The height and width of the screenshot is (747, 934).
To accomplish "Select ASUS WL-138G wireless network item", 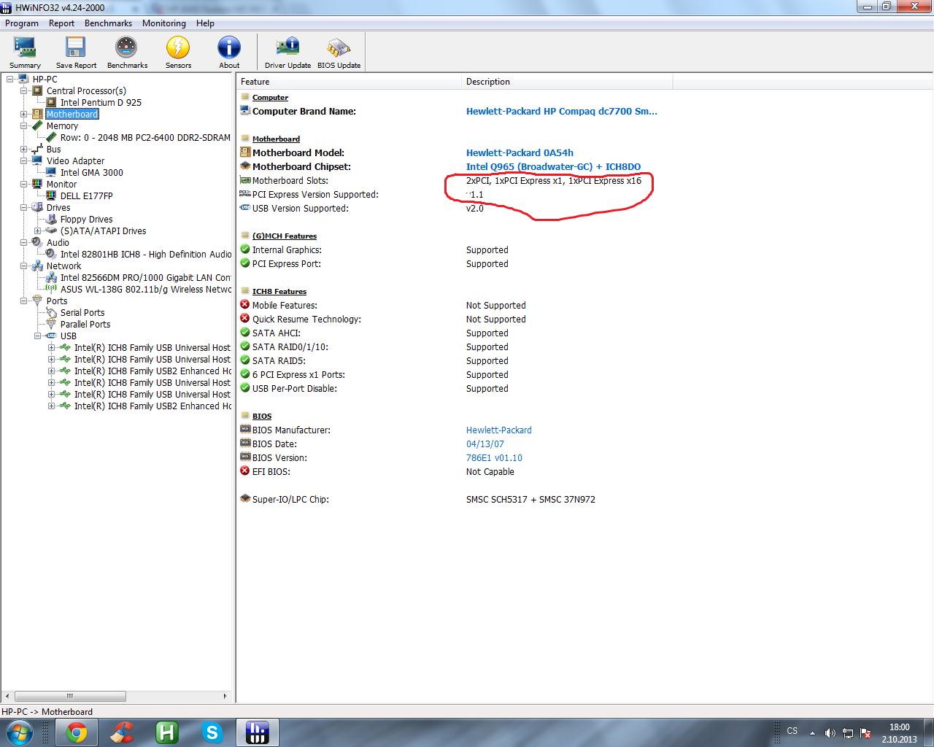I will 145,289.
